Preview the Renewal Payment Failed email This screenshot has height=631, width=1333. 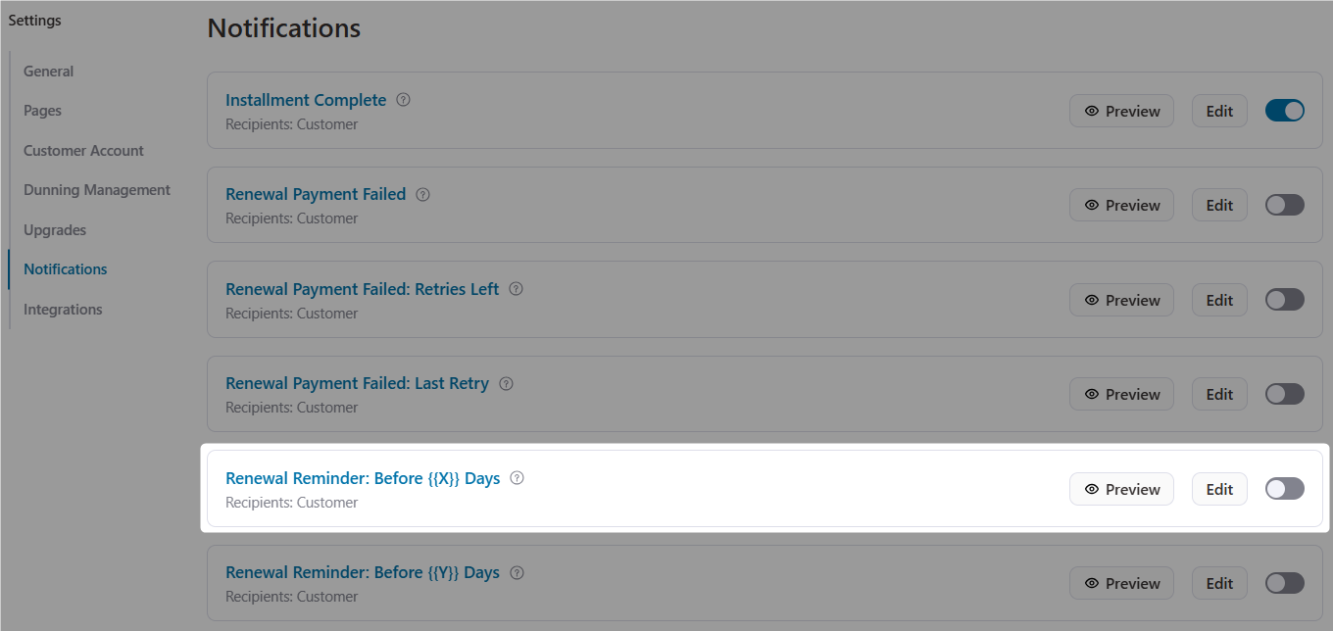[1121, 205]
